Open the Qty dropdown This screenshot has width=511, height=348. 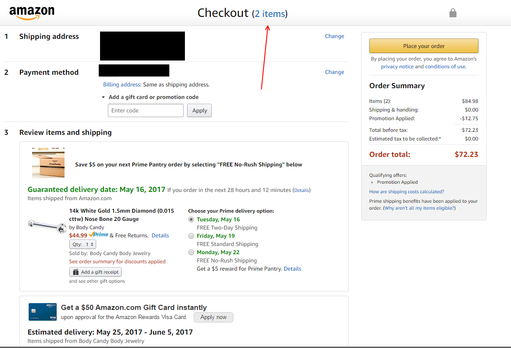83,244
